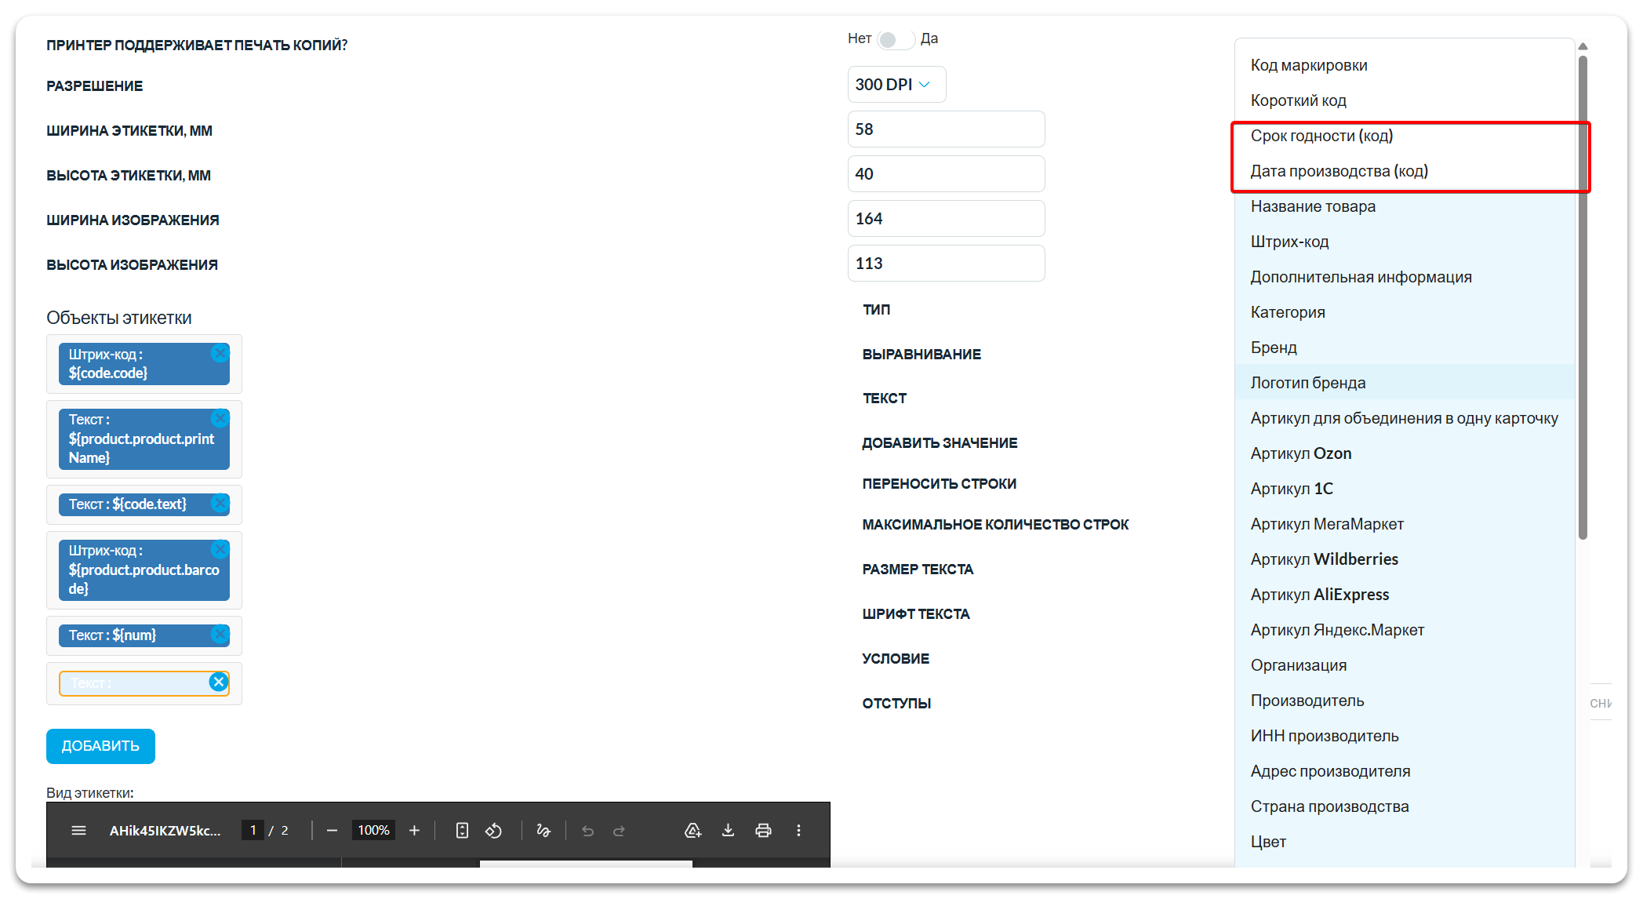Open the 300 DPI resolution dropdown

896,84
